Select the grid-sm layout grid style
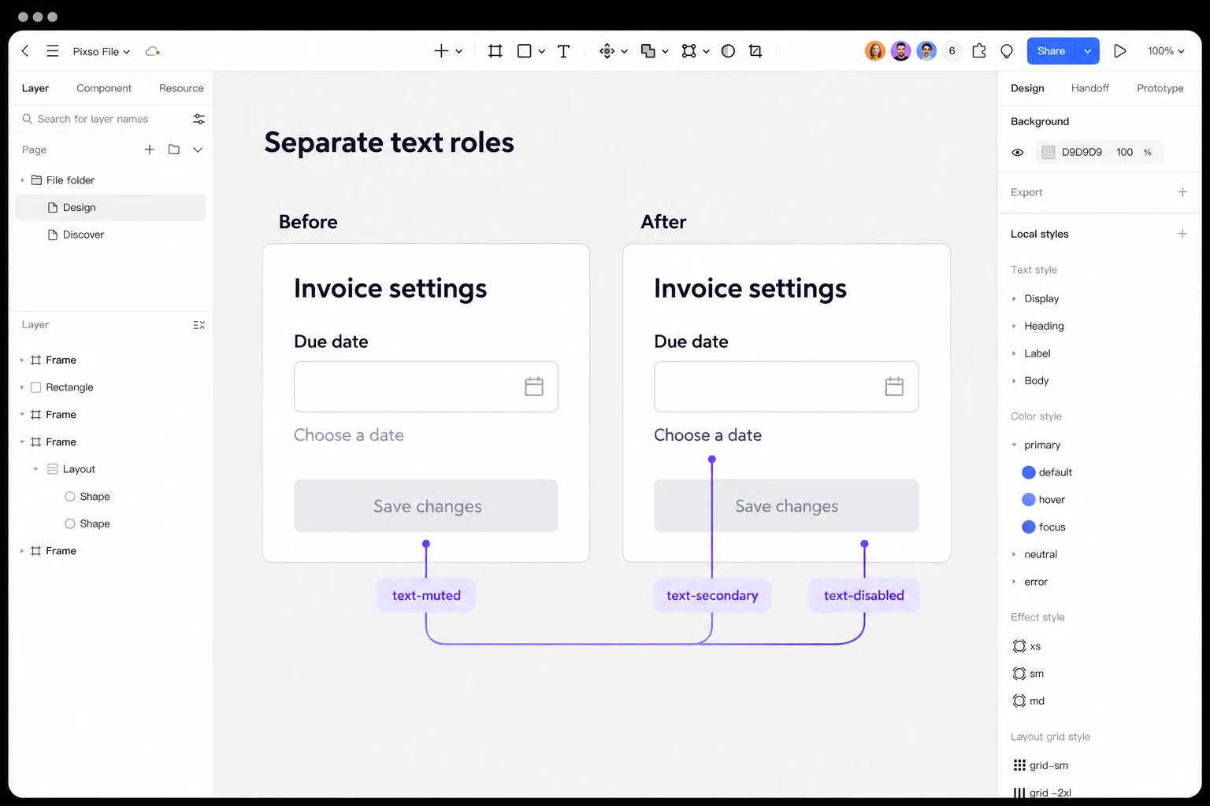The width and height of the screenshot is (1210, 806). (x=1041, y=765)
